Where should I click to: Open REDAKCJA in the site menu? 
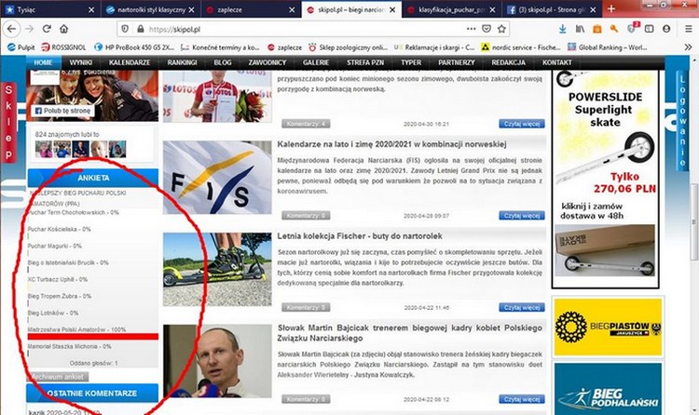click(508, 62)
